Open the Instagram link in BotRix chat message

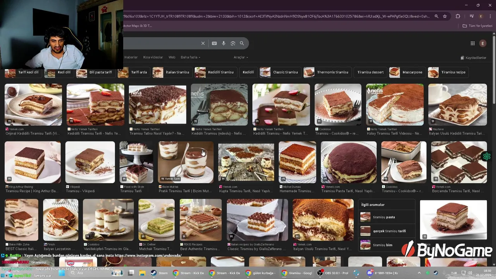pyautogui.click(x=148, y=256)
